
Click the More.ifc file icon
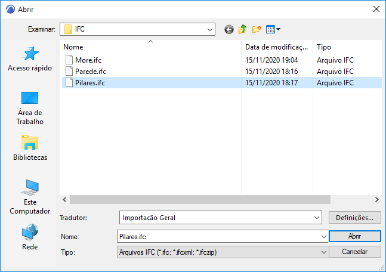pos(69,60)
